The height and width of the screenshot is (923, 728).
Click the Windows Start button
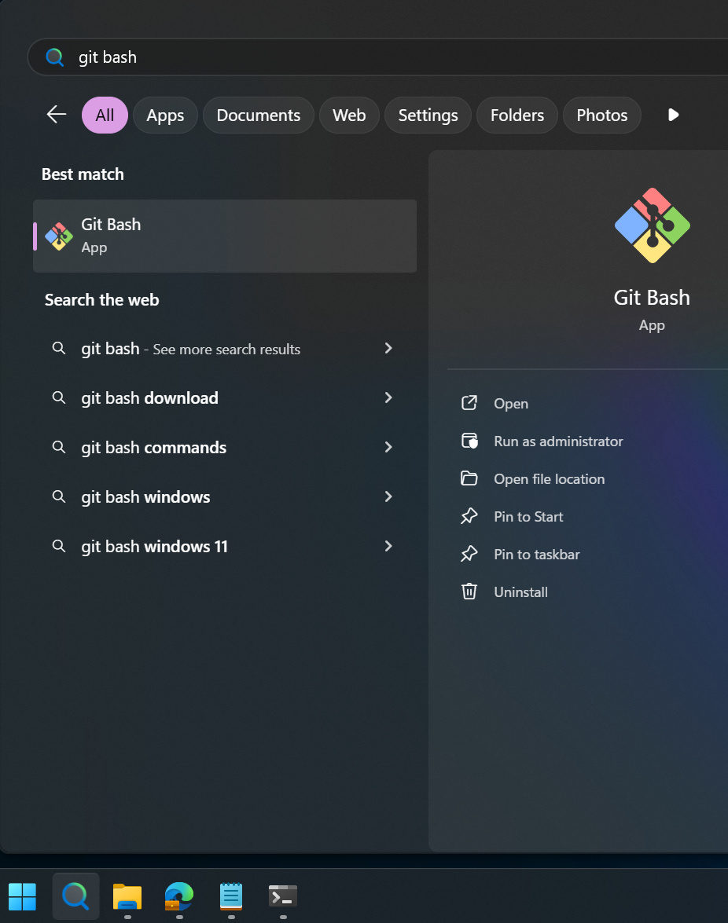coord(22,896)
